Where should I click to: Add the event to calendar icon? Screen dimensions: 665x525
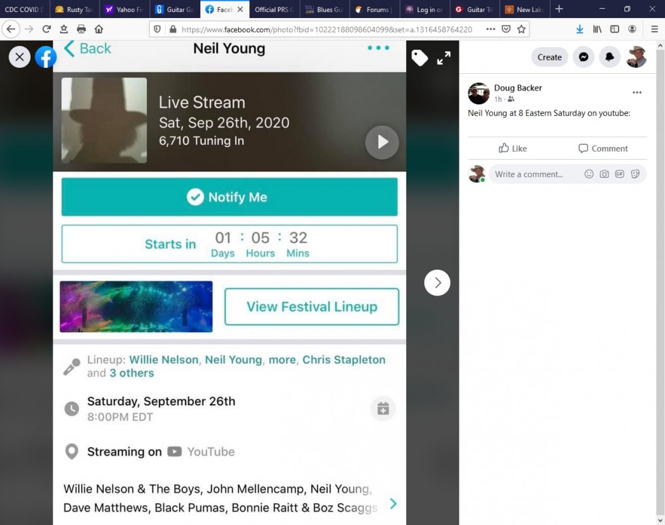pyautogui.click(x=383, y=409)
